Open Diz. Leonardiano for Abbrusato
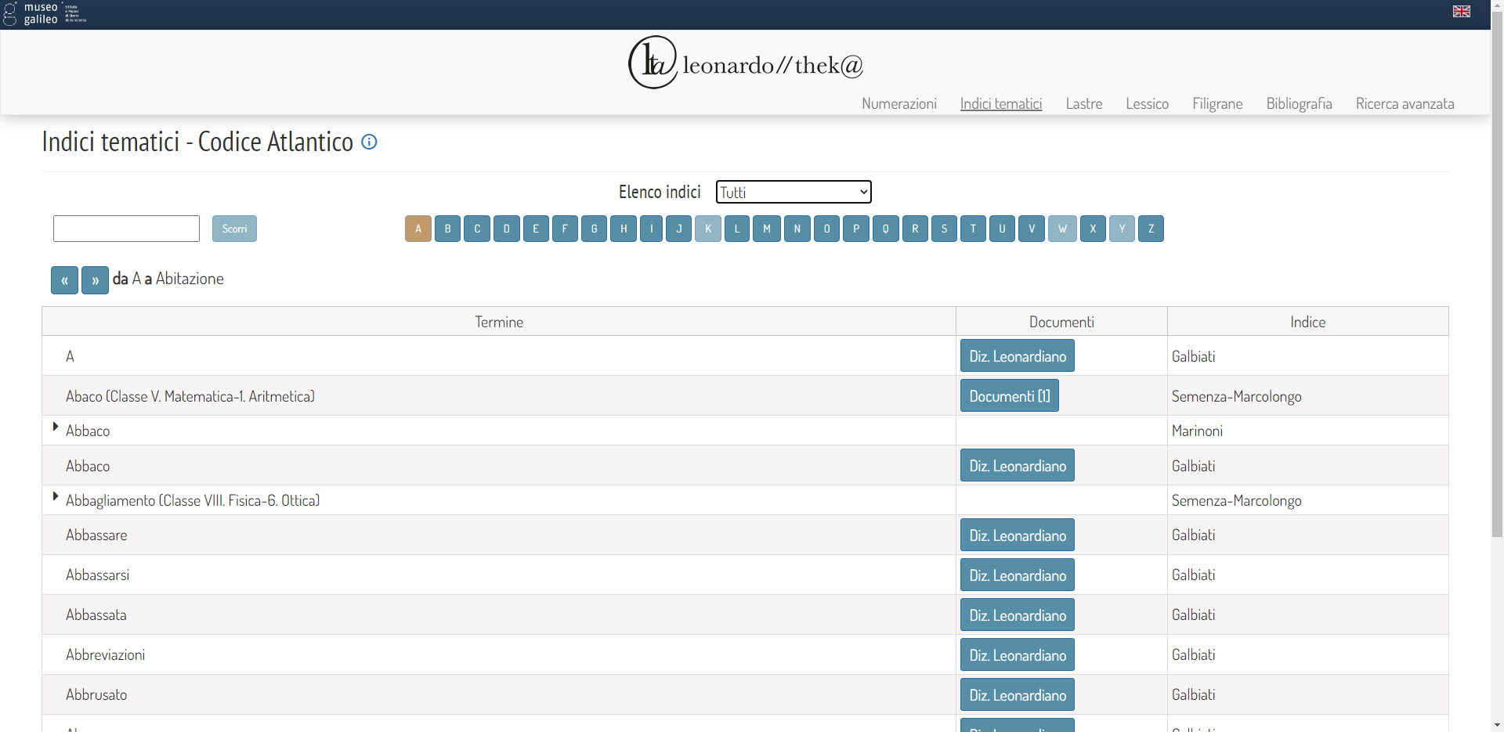The height and width of the screenshot is (732, 1504). click(1018, 695)
